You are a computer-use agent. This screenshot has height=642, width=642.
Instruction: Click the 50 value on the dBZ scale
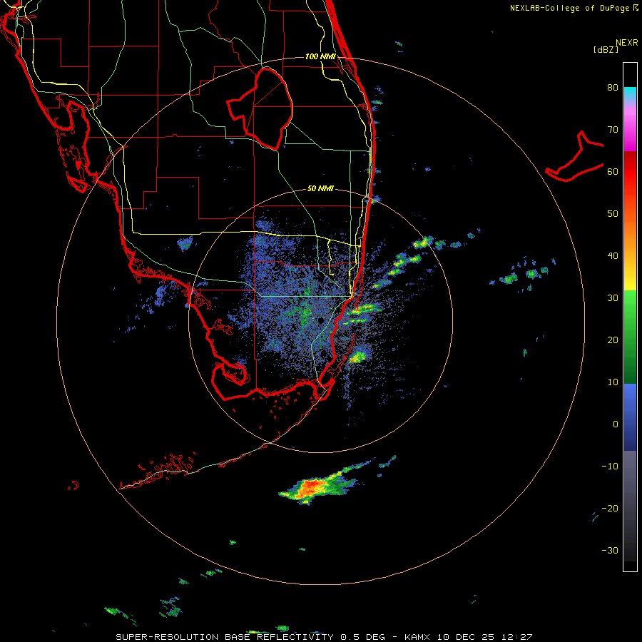click(613, 214)
